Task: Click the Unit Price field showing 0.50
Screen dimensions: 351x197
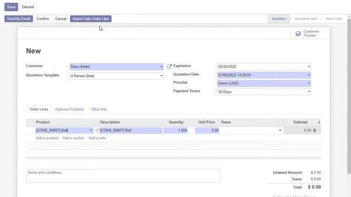Action: 207,130
